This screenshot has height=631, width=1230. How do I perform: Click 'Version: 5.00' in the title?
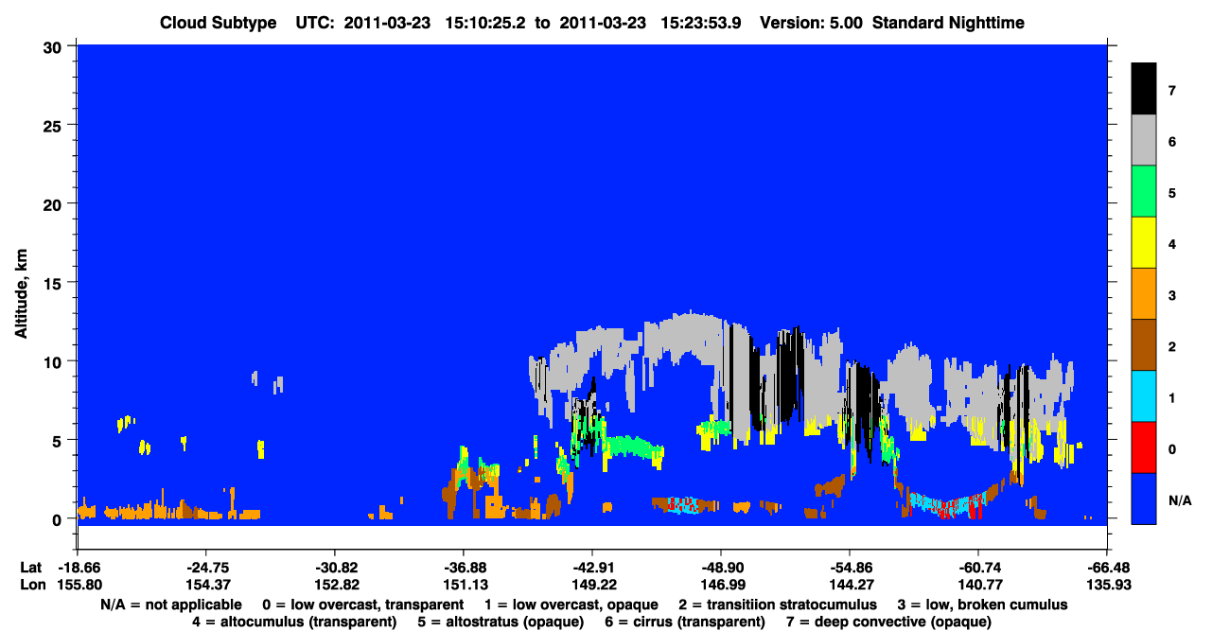pyautogui.click(x=811, y=23)
